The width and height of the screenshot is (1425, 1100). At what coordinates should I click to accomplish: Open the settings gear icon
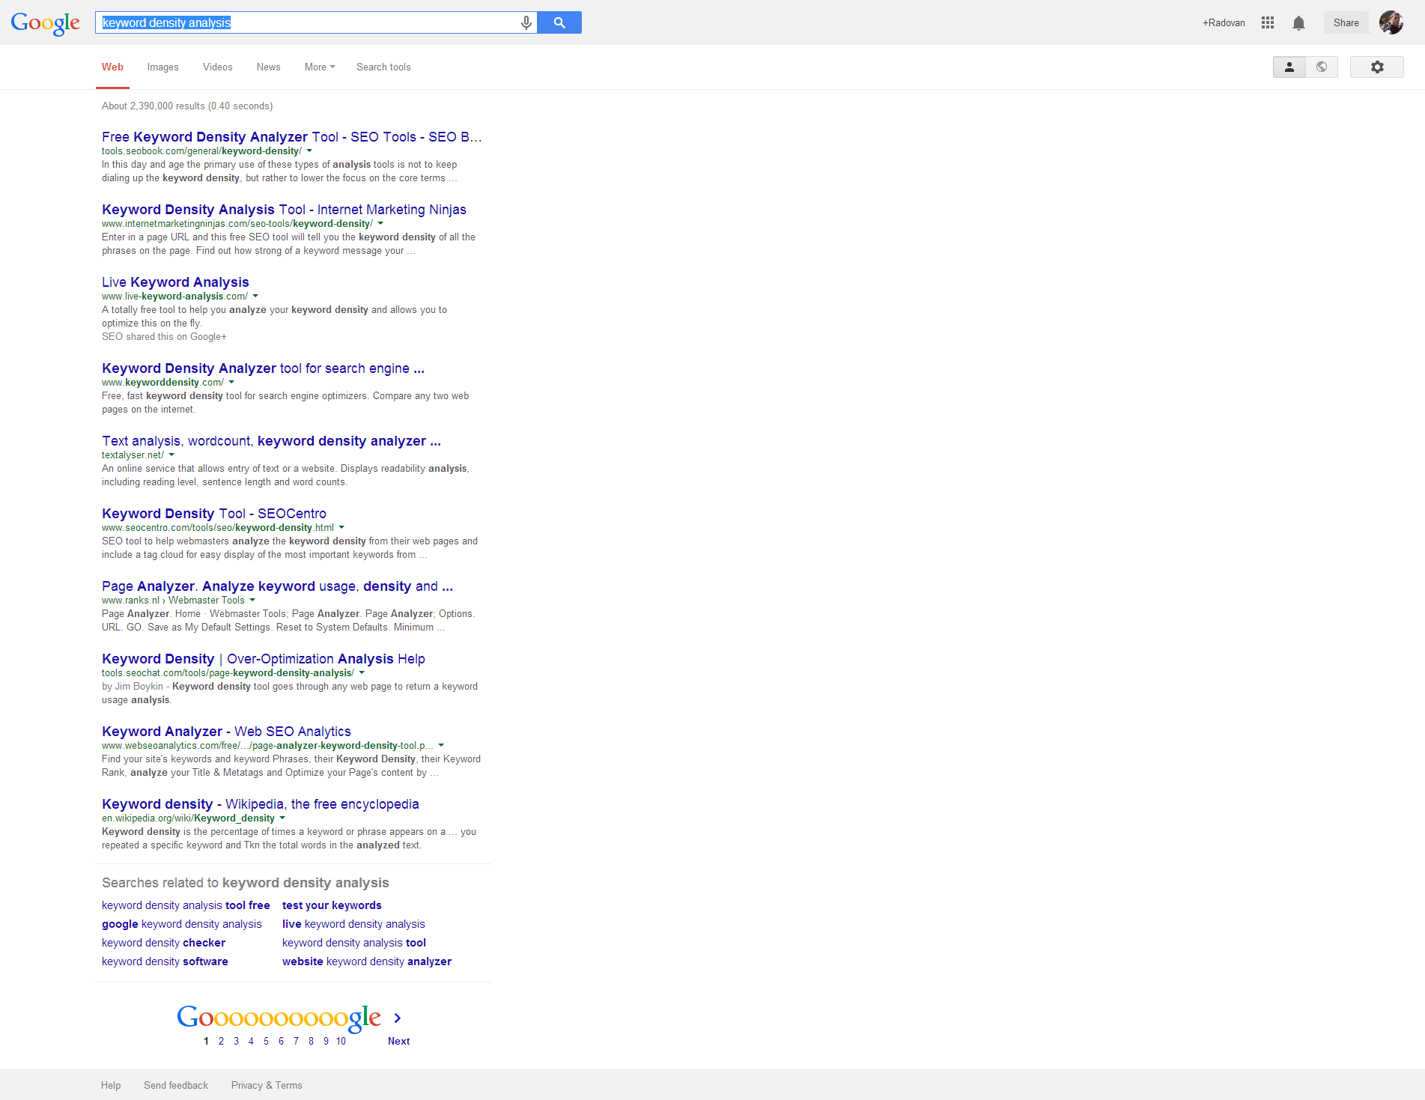pos(1376,67)
